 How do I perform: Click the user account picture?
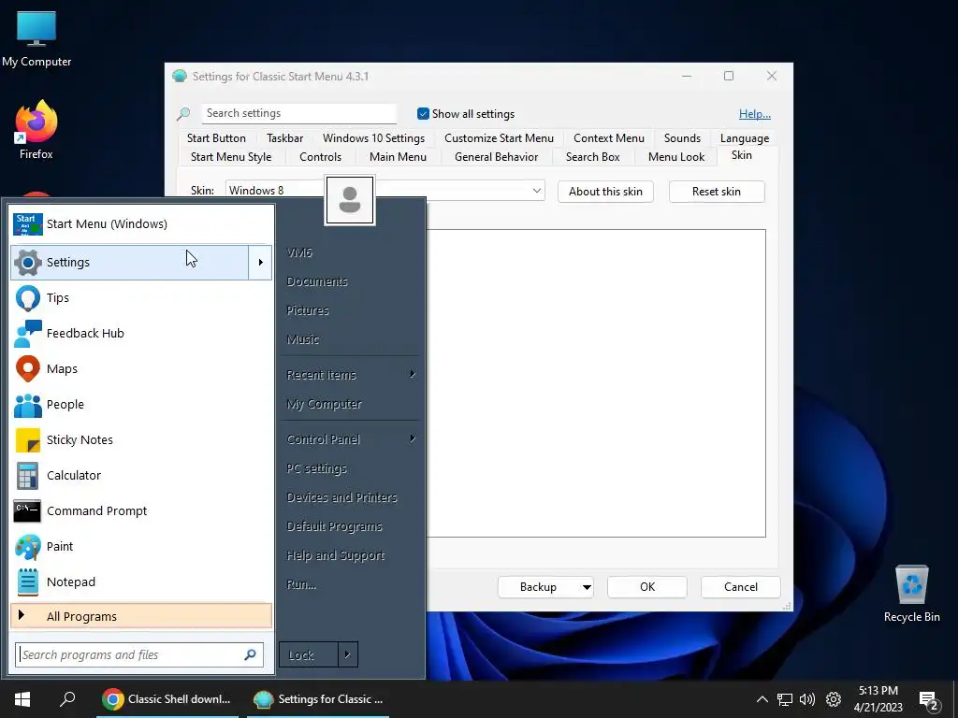(x=350, y=200)
